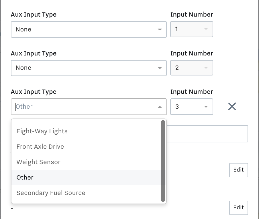Viewport: 259px width, 219px height.
Task: Open the Input Number 2 dropdown
Action: click(192, 68)
